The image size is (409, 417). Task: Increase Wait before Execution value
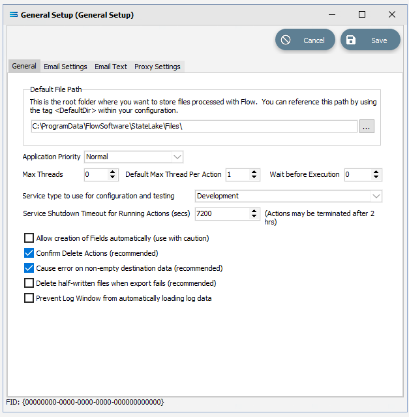376,172
